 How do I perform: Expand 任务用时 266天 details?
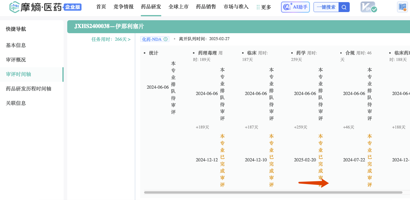pyautogui.click(x=111, y=39)
